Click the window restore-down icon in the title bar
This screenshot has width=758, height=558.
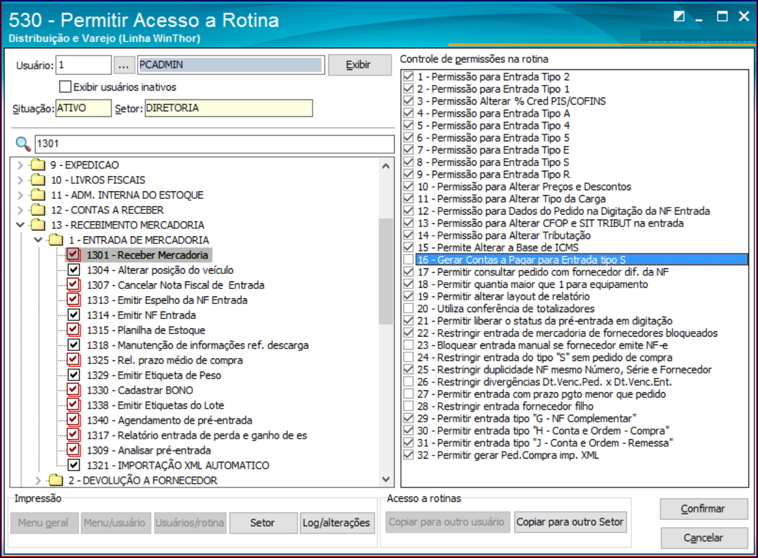click(679, 17)
